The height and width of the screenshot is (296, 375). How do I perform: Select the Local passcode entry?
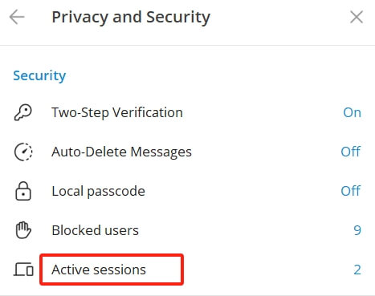(x=187, y=191)
